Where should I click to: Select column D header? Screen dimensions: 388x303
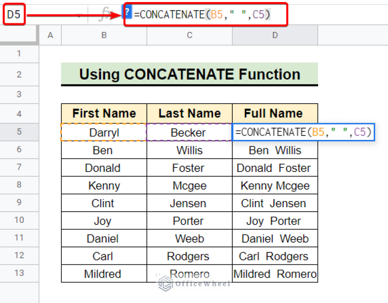pos(275,35)
